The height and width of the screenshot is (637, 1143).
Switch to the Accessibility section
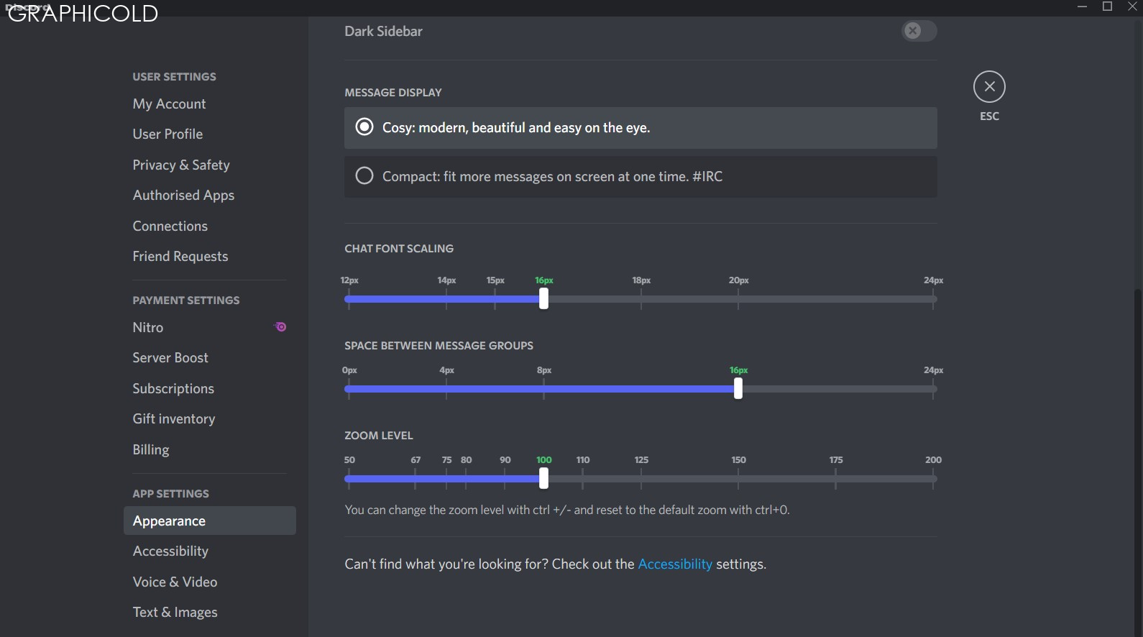[x=170, y=551]
